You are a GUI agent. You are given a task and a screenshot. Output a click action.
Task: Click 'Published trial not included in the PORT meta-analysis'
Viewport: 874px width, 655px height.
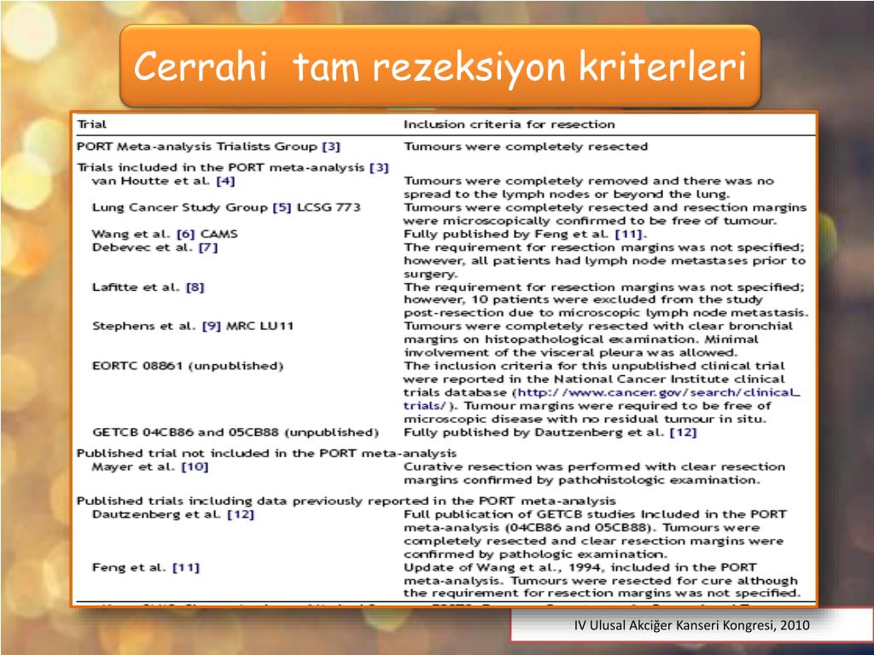(266, 454)
